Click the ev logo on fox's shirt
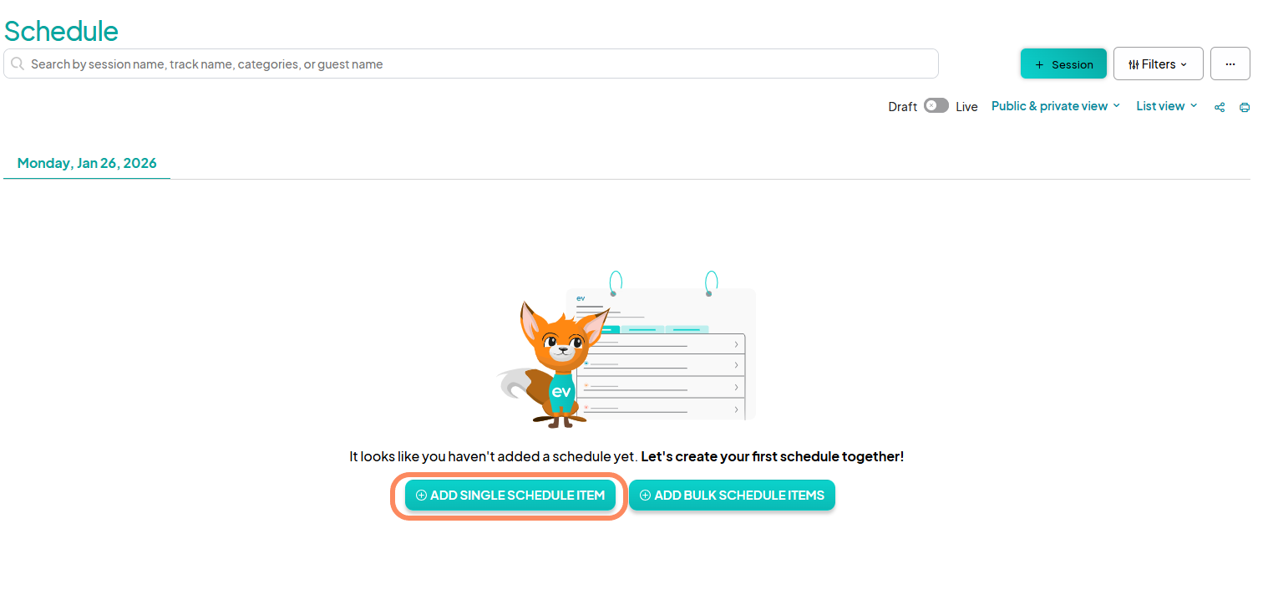Image resolution: width=1273 pixels, height=600 pixels. (x=561, y=391)
